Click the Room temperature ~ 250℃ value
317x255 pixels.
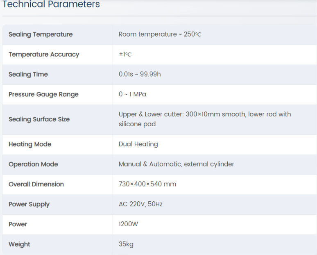(160, 34)
